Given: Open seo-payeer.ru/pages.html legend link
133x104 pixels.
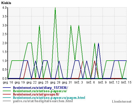Looking at the screenshot, I should click(49, 98).
